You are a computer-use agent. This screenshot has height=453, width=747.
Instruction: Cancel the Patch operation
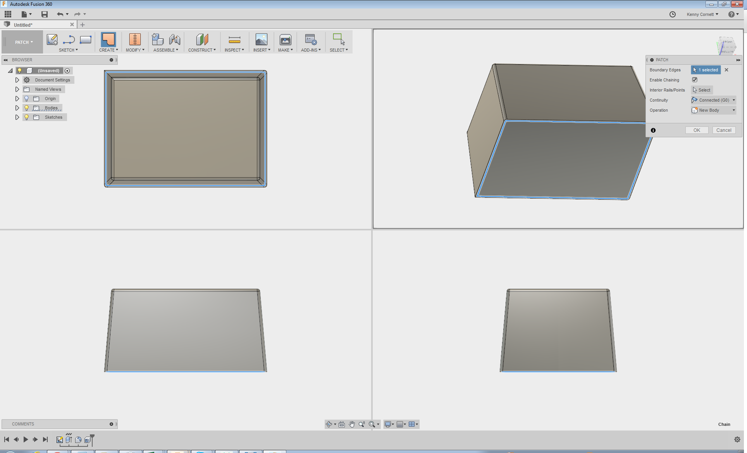tap(723, 130)
